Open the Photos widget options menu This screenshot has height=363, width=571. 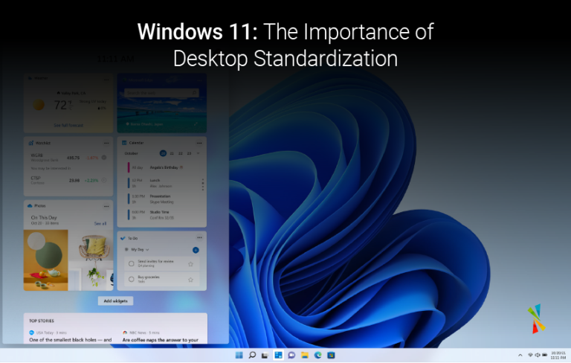(106, 206)
